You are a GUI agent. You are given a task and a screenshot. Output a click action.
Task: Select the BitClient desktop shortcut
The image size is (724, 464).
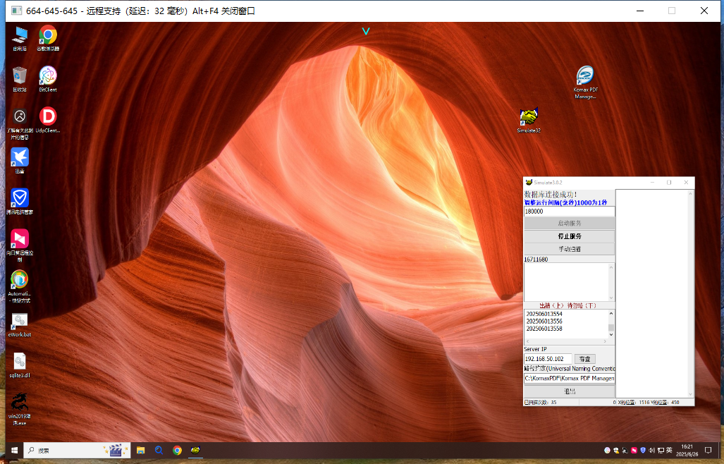pyautogui.click(x=48, y=79)
